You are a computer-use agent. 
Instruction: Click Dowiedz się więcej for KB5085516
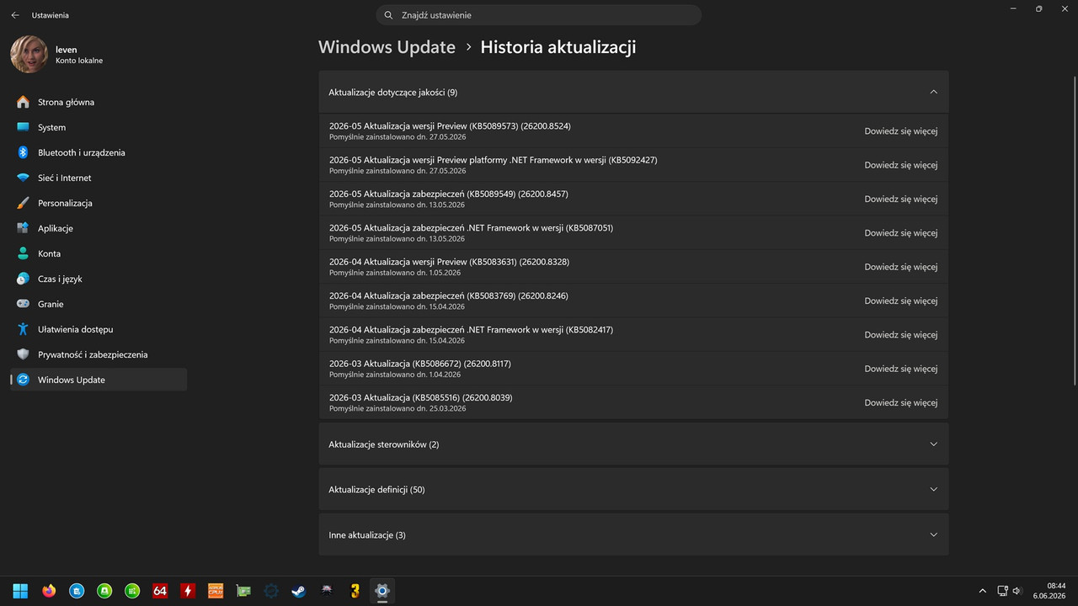(x=900, y=402)
